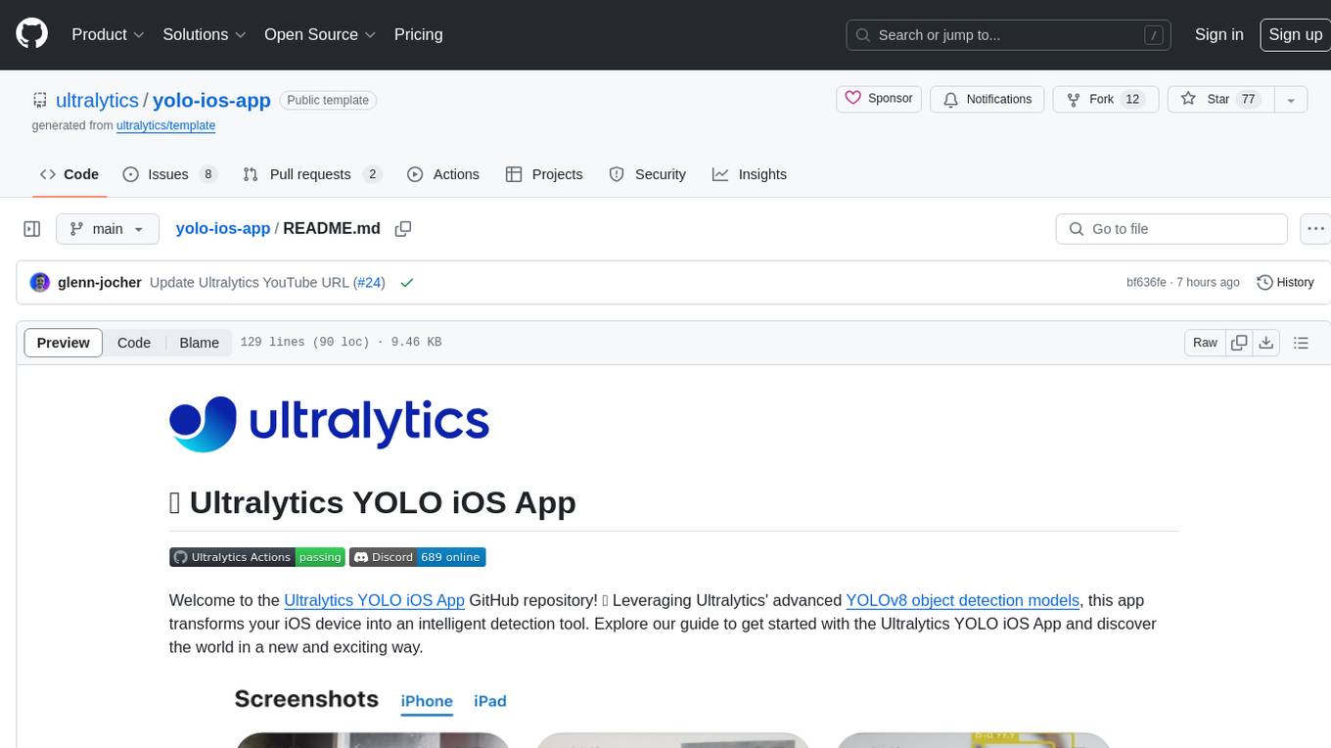
Task: Switch to the Code tab
Action: (x=69, y=174)
